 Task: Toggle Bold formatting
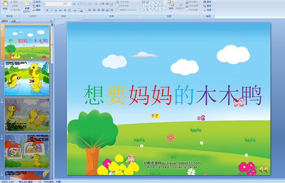click(47, 10)
